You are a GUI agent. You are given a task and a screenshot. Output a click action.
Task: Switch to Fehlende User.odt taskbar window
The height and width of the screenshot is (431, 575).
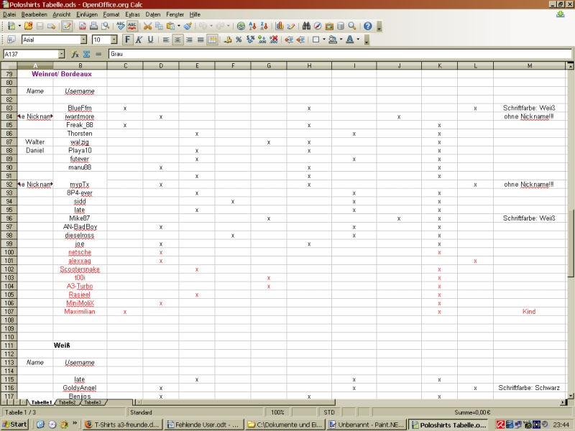[204, 425]
